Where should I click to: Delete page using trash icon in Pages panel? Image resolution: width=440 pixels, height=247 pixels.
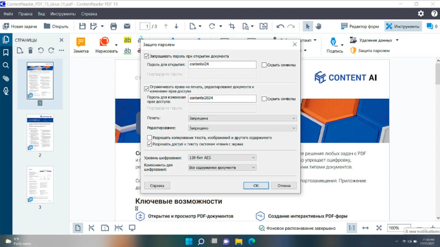coord(30,50)
